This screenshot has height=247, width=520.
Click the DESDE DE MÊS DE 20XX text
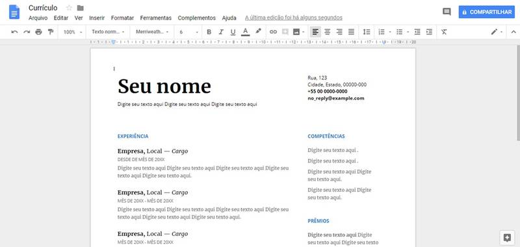tap(141, 159)
